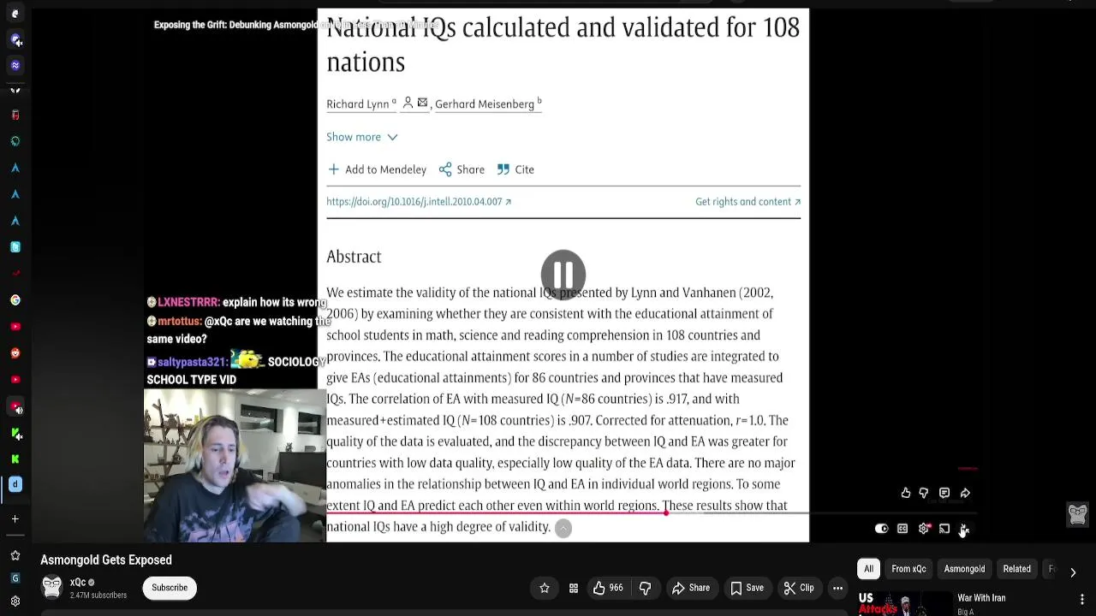Screen dimensions: 1096x616
Task: Click the bookmarks star in sidebar
Action: coord(15,555)
